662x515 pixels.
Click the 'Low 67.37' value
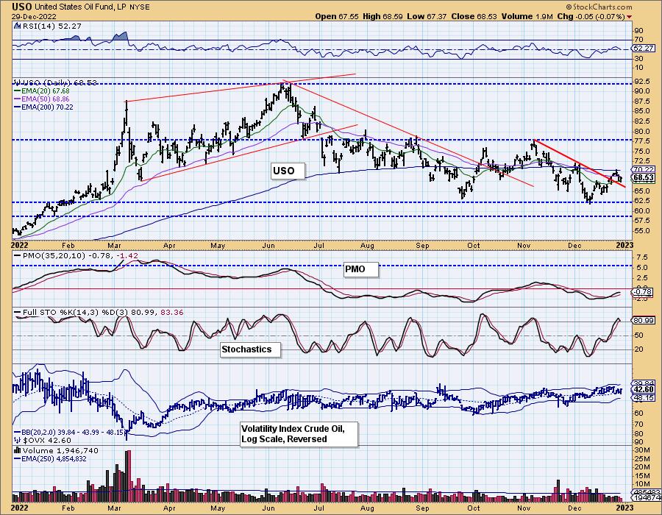pos(427,16)
